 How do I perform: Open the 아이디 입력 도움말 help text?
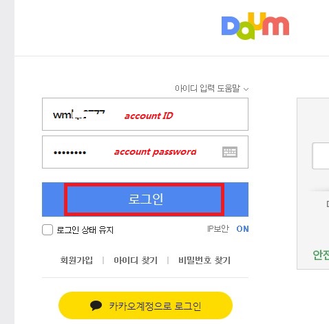[x=207, y=88]
